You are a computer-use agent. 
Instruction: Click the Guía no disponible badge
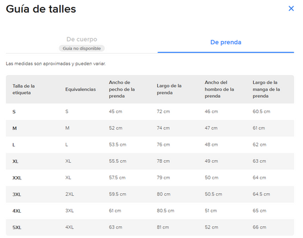coord(81,49)
